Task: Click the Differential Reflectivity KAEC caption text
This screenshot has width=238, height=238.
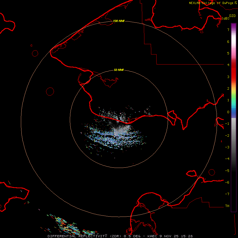Action: [120, 236]
